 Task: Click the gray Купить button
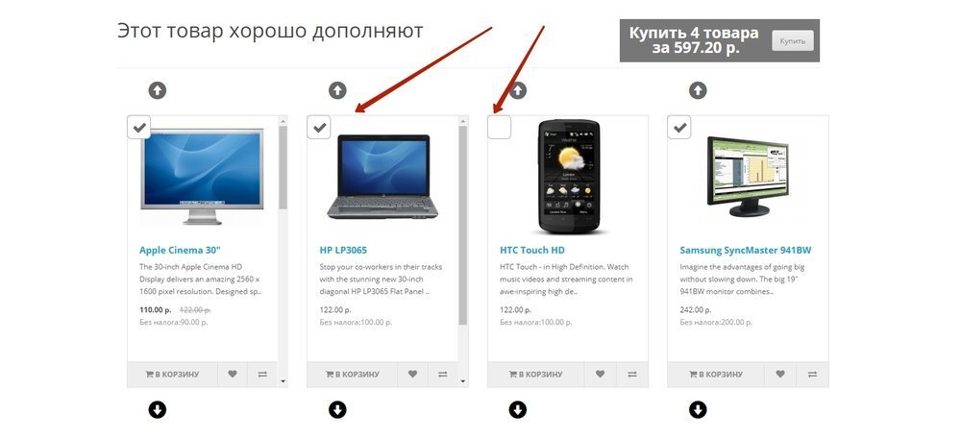tap(793, 41)
